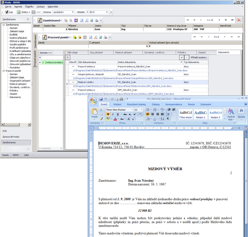The image size is (248, 237).
Task: Open the Times New Roman font dropdown
Action: click(x=120, y=110)
